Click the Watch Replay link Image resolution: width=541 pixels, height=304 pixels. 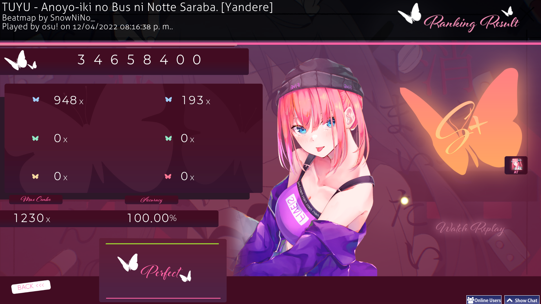(x=470, y=229)
